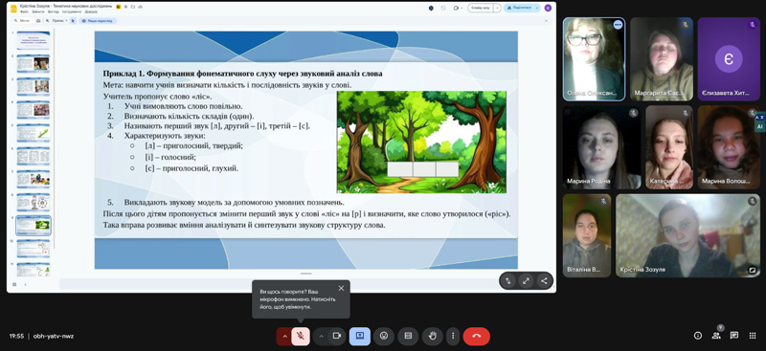This screenshot has height=351, width=766.
Task: Open the Слайд-шоу dropdown arrow
Action: pyautogui.click(x=497, y=8)
